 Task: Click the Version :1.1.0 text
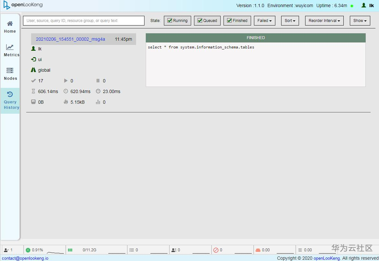click(250, 5)
